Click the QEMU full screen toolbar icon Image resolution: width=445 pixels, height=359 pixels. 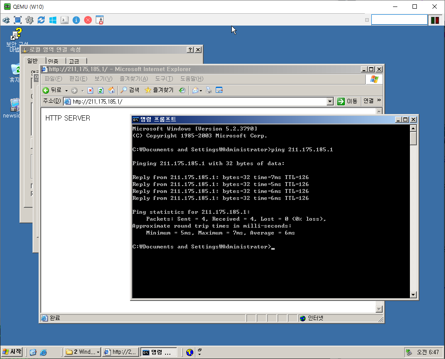click(18, 20)
